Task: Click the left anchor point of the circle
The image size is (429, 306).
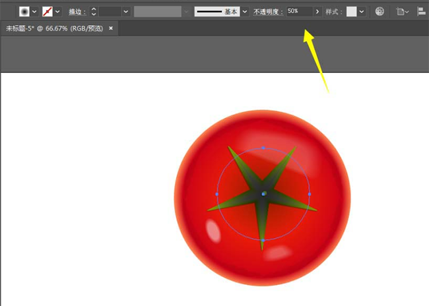Action: [217, 194]
